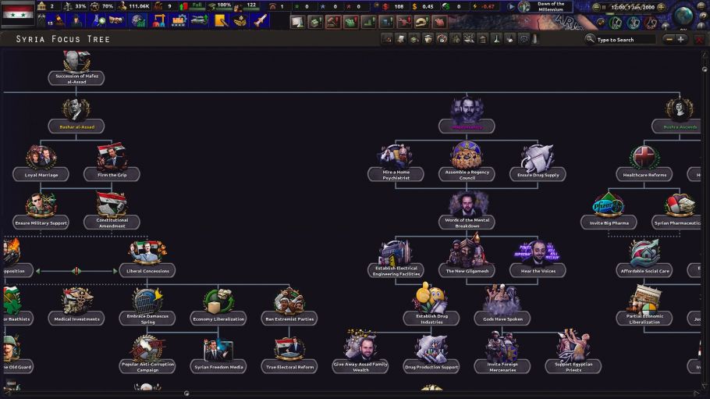Image resolution: width=710 pixels, height=399 pixels.
Task: Select the Firm the Grip focus
Action: tap(112, 175)
